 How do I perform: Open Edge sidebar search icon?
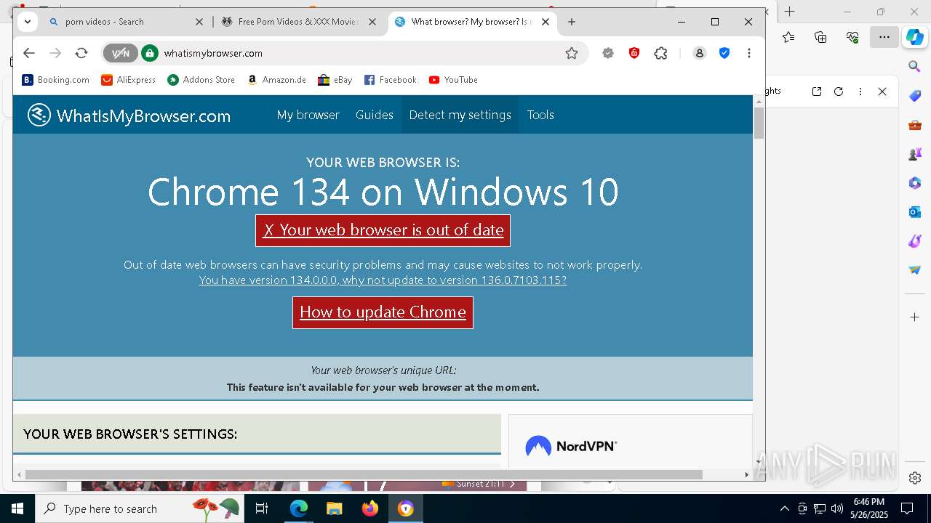click(915, 66)
